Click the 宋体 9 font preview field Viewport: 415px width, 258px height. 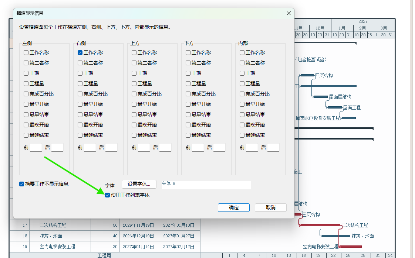[x=206, y=185]
